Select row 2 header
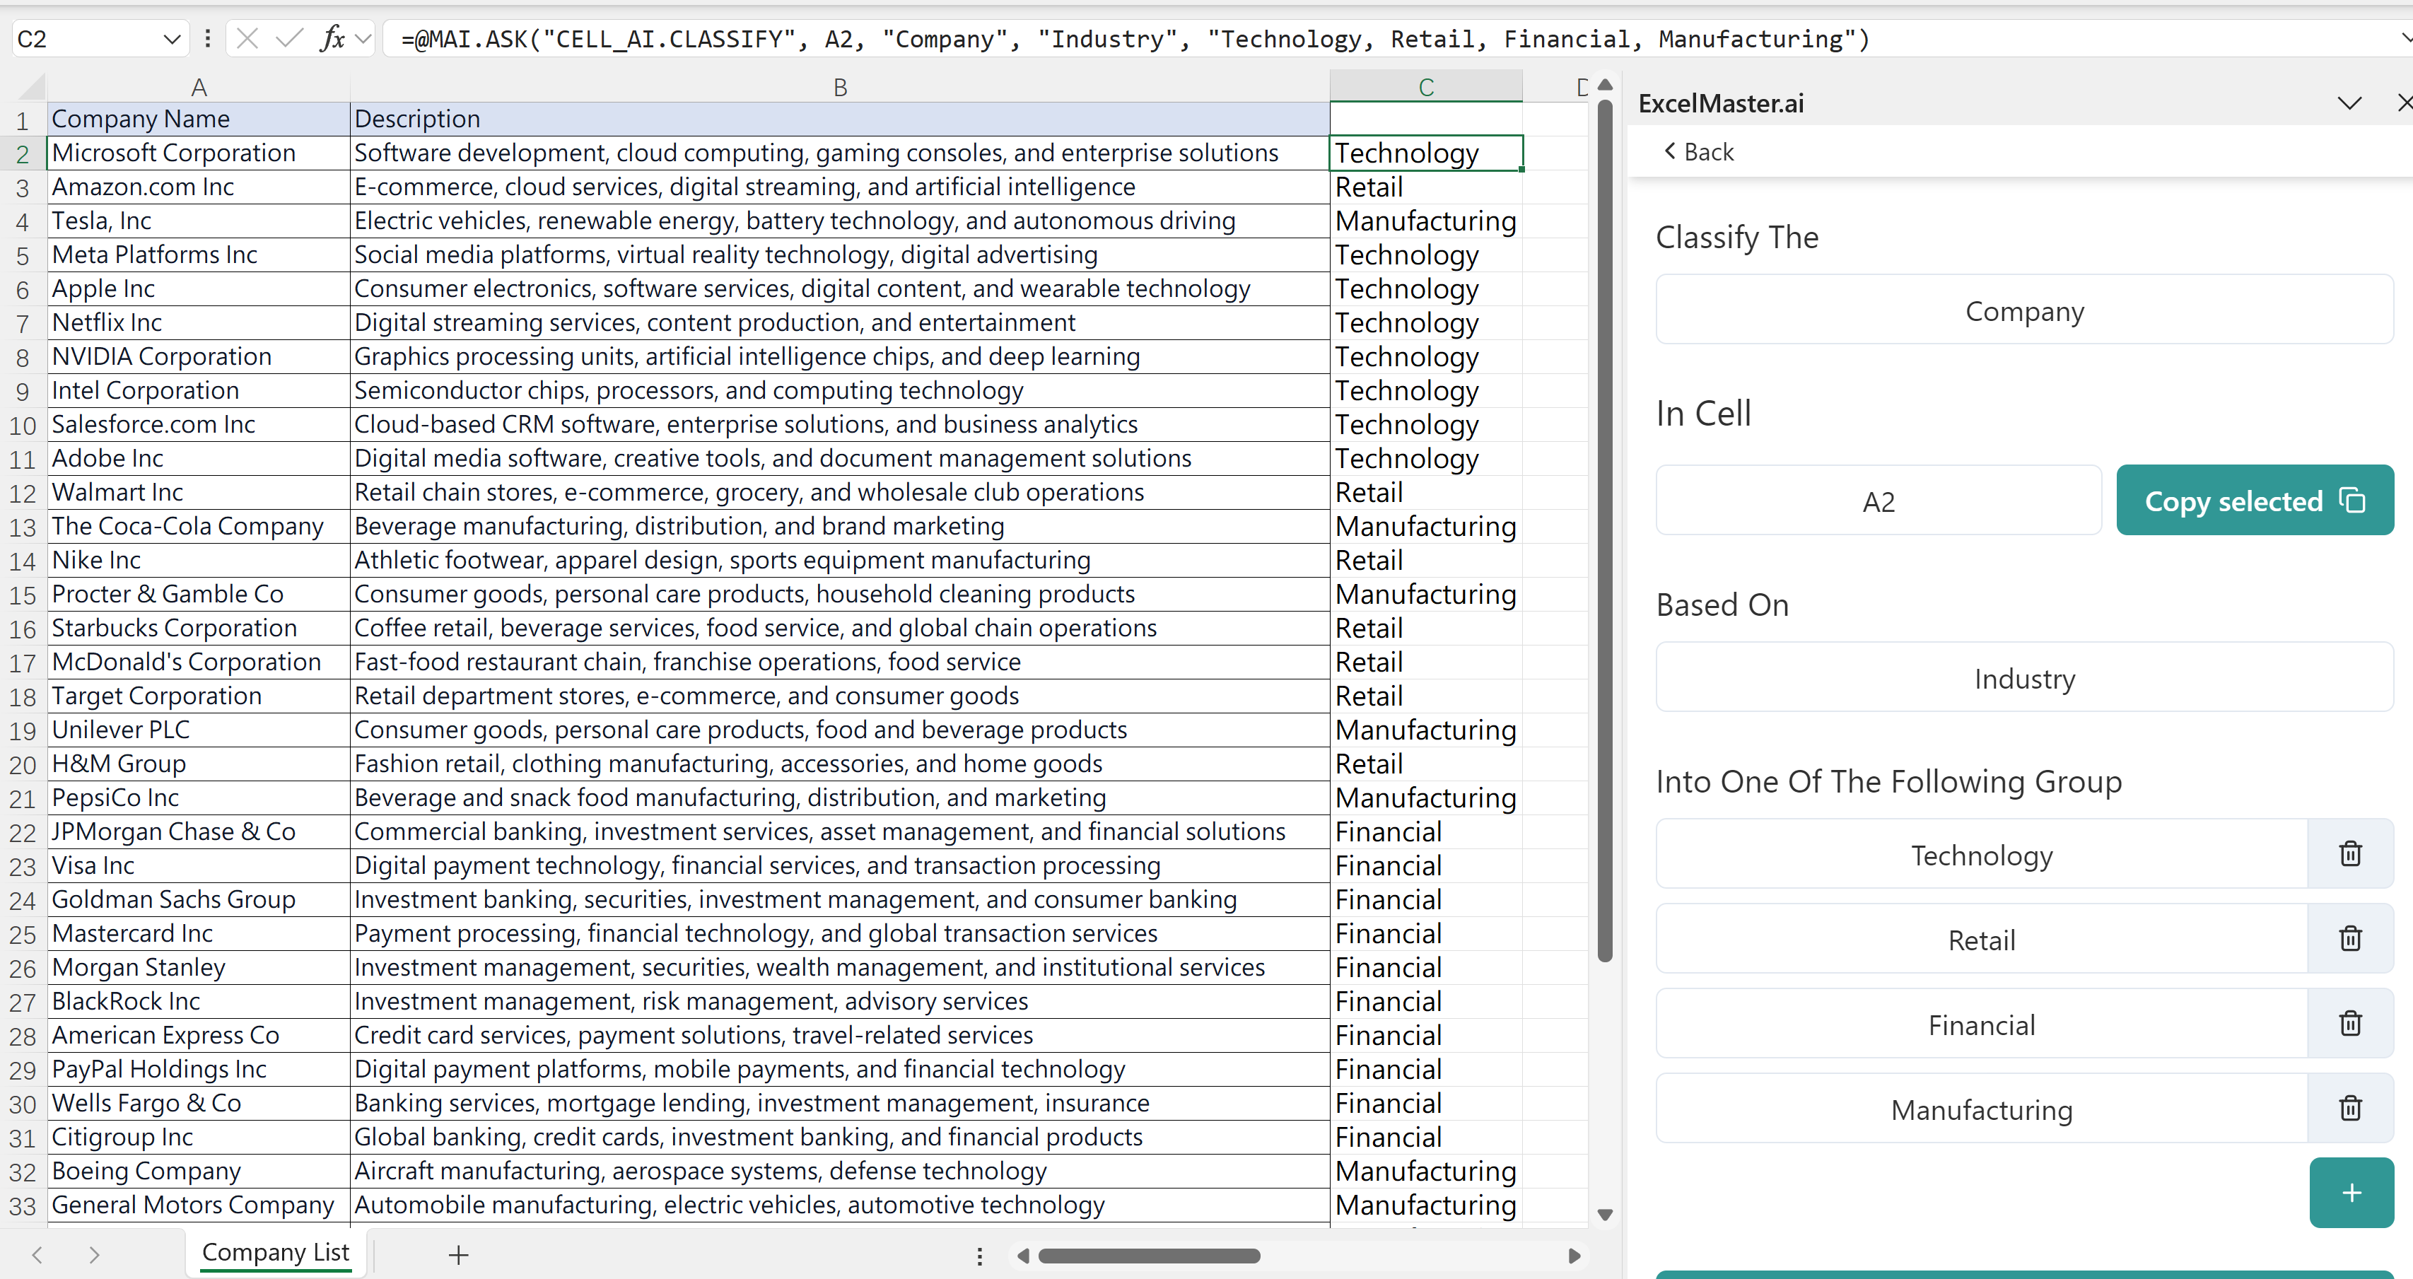 click(23, 153)
